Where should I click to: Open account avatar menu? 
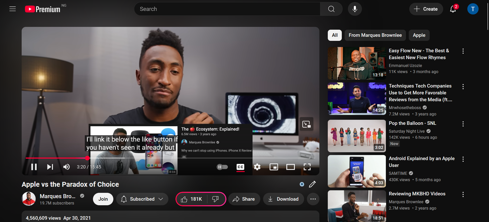pyautogui.click(x=473, y=9)
